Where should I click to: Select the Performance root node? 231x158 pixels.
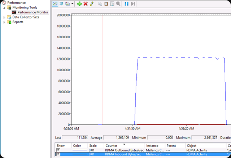point(17,3)
